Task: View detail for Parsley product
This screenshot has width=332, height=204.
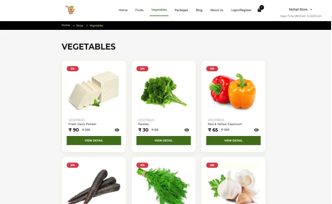Action: [x=163, y=141]
